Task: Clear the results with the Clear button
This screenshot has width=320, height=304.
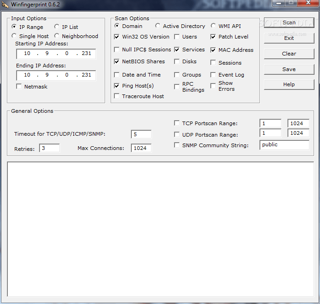Action: (289, 54)
